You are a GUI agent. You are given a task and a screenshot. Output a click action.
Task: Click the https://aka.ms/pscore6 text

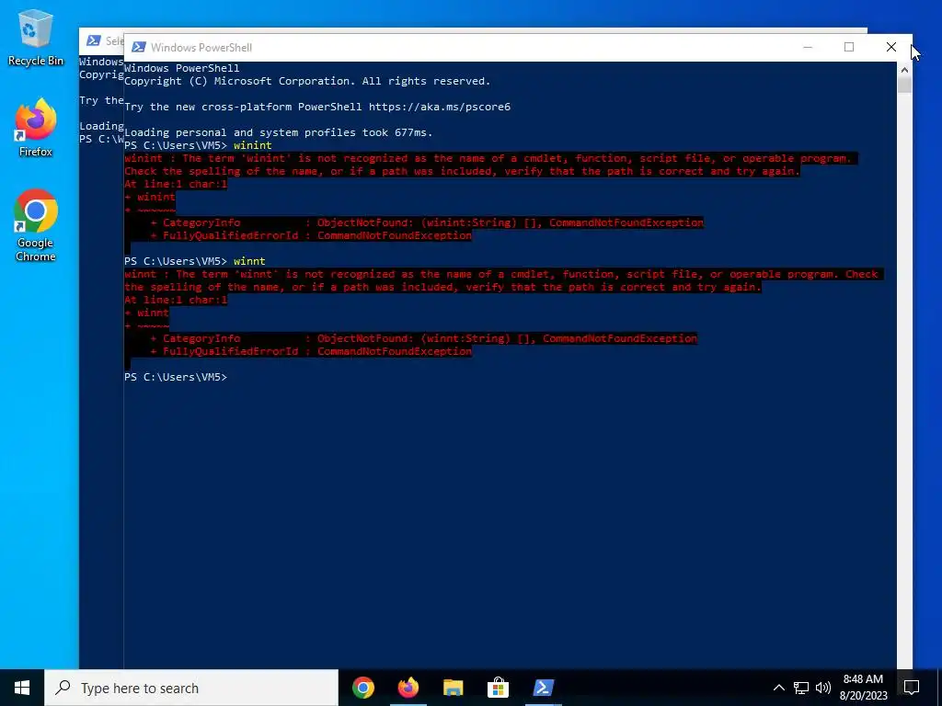point(439,107)
